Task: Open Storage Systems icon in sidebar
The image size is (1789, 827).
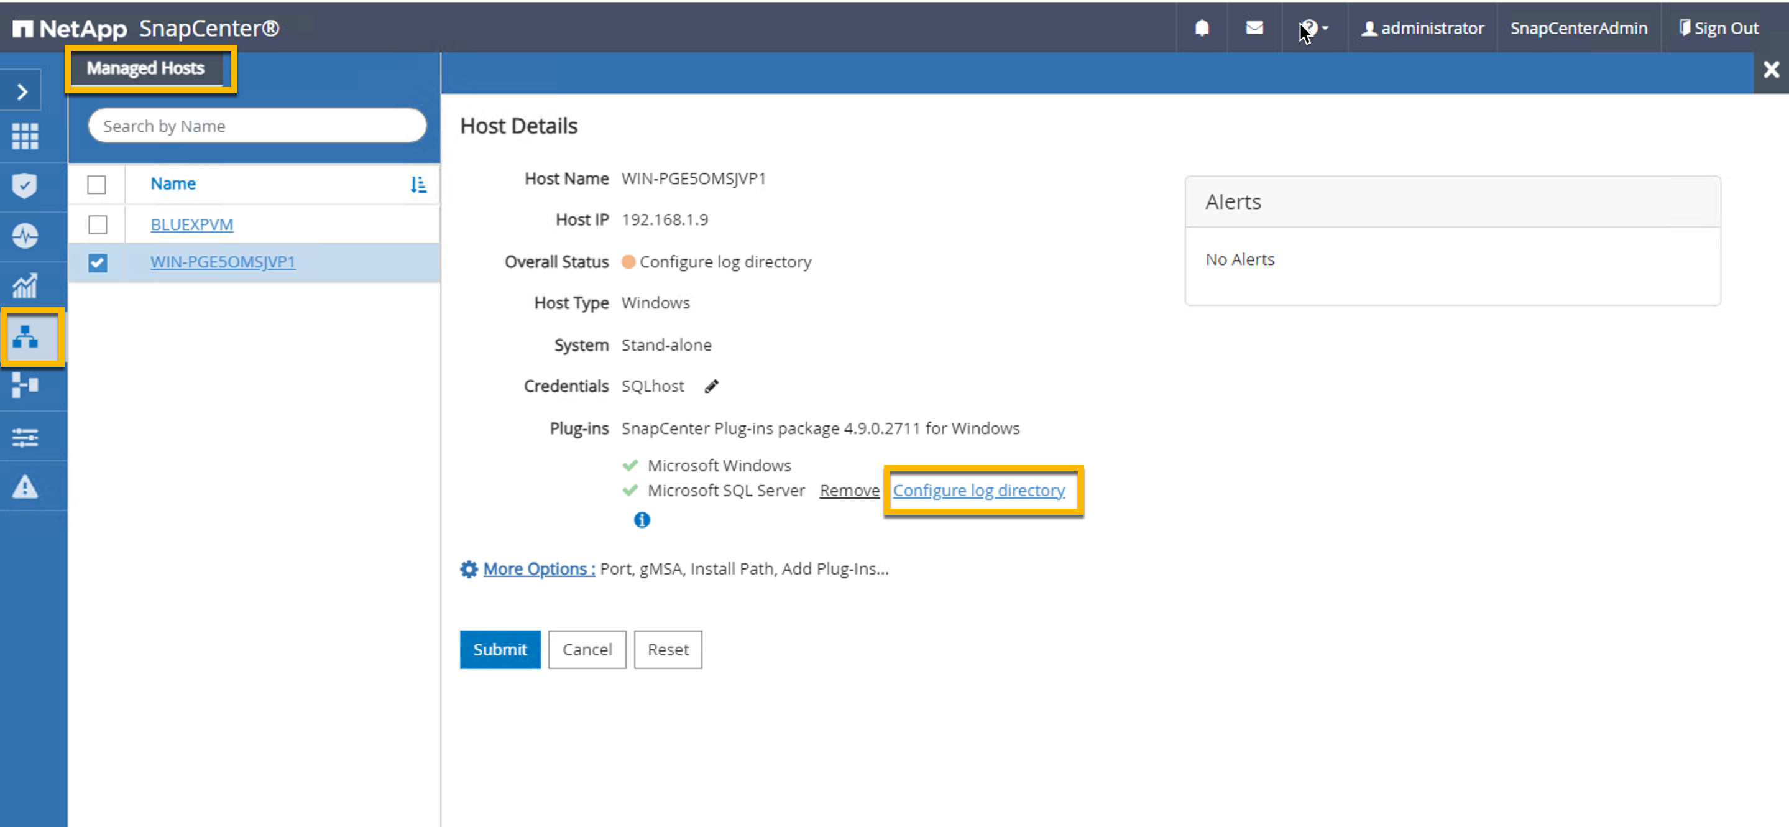Action: coord(25,385)
